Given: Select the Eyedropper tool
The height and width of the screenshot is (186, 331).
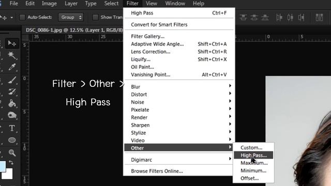Looking at the screenshot, I should [12, 67].
